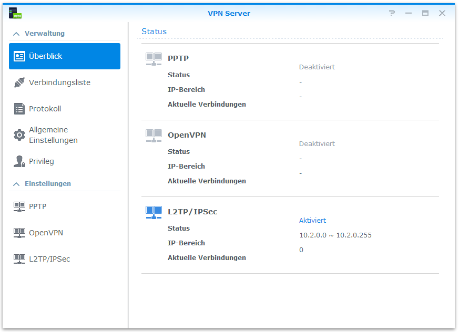Click the Aktiviert status link for L2TP/IPSec
The width and height of the screenshot is (459, 332).
point(312,221)
